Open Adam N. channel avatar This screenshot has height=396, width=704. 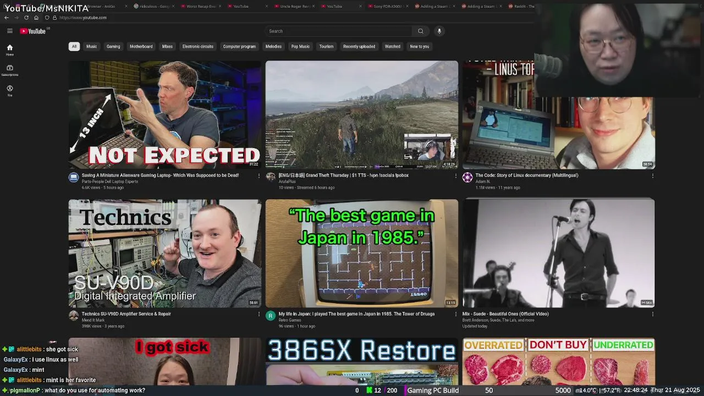click(x=468, y=177)
